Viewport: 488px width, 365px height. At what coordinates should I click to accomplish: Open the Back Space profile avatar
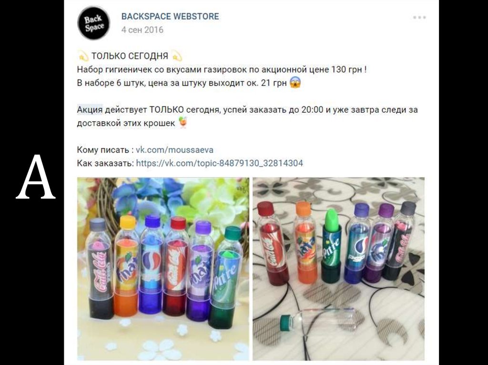pyautogui.click(x=94, y=23)
